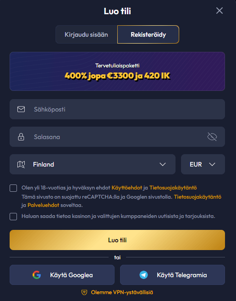Open the Palveluehdot link
The image size is (236, 301).
click(44, 205)
